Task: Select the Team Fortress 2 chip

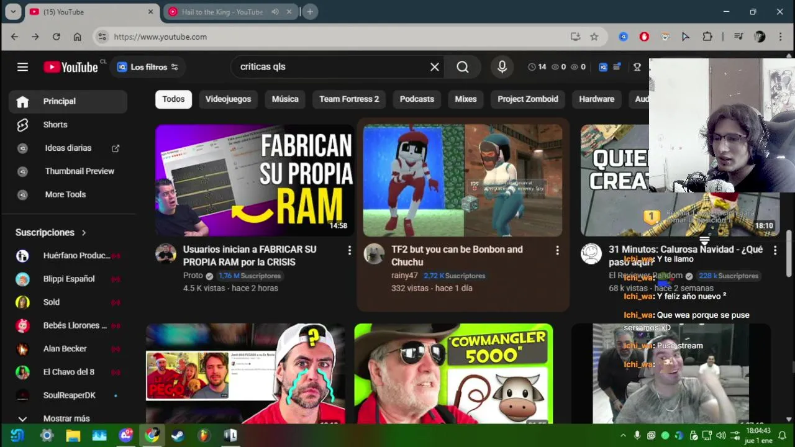Action: coord(349,99)
